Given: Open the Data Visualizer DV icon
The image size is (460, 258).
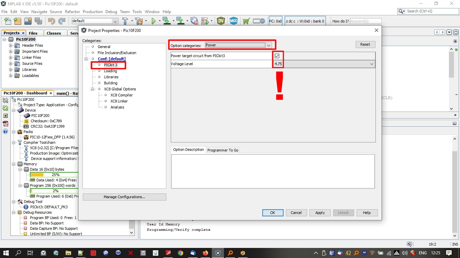Looking at the screenshot, I should coord(221,21).
